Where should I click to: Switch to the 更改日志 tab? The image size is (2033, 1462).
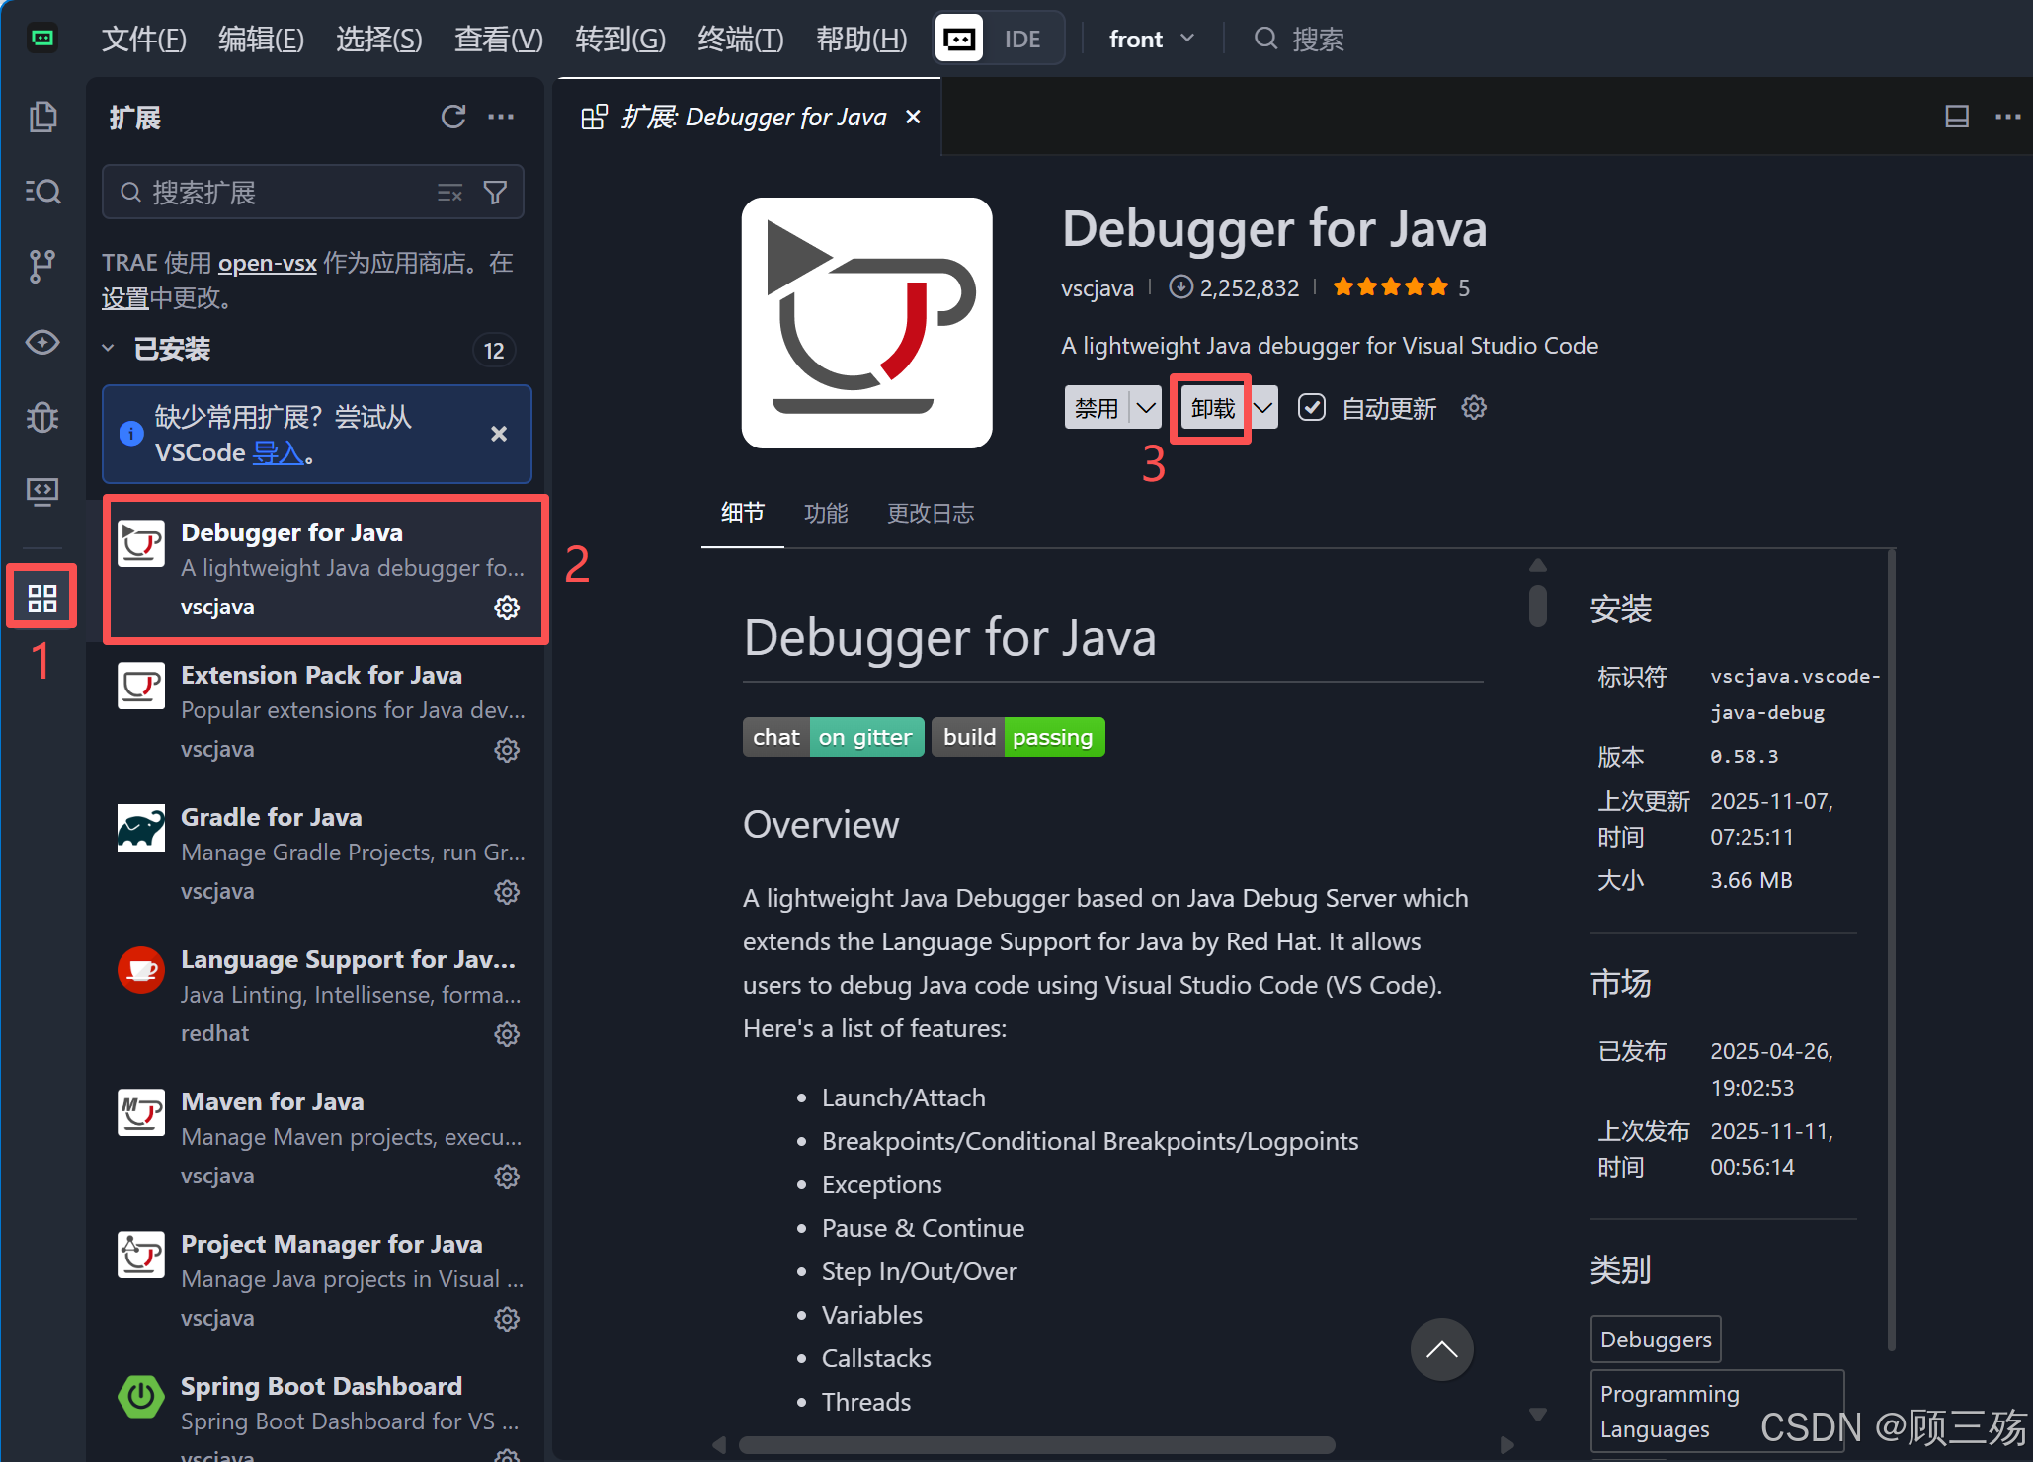930,513
